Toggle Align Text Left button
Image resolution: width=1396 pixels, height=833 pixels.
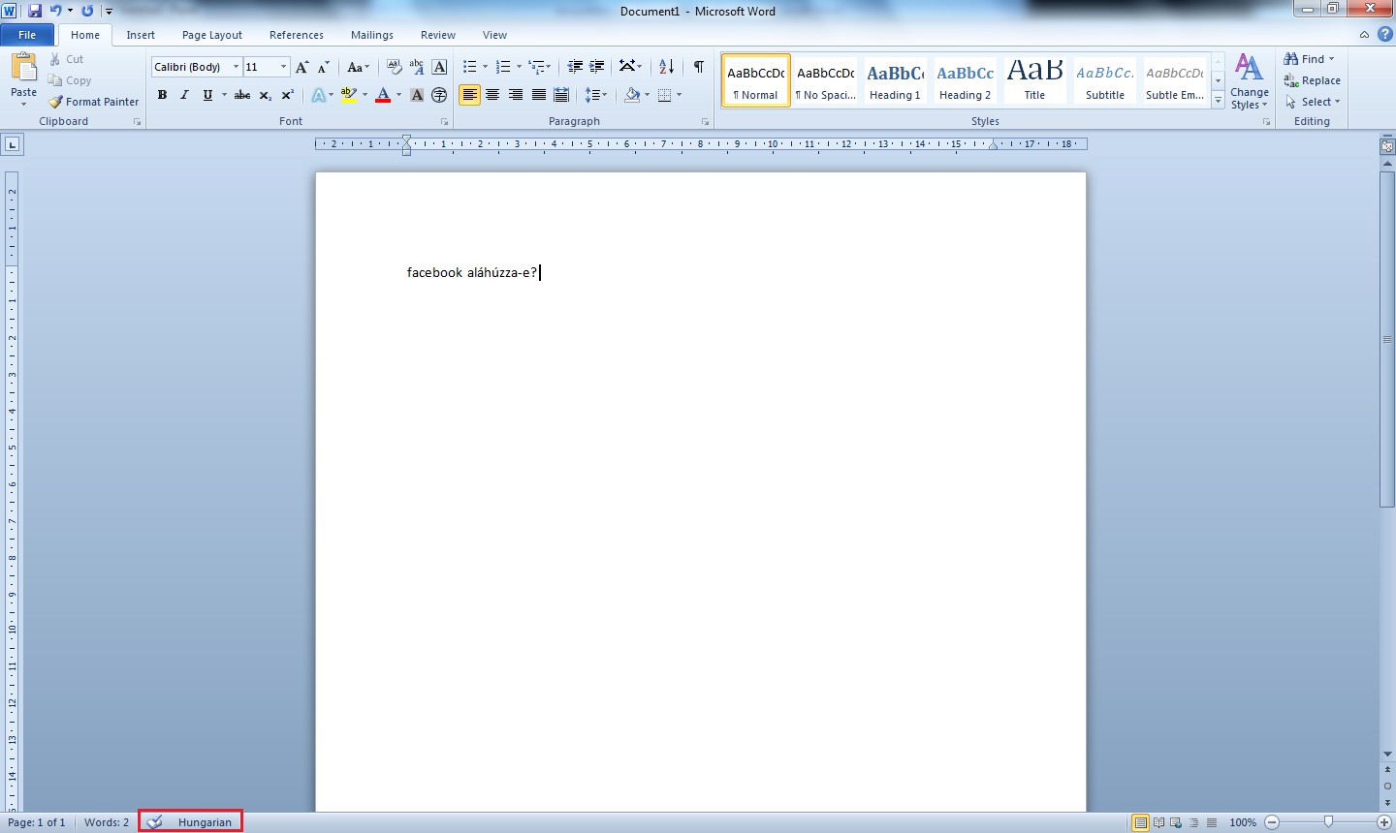pos(469,95)
